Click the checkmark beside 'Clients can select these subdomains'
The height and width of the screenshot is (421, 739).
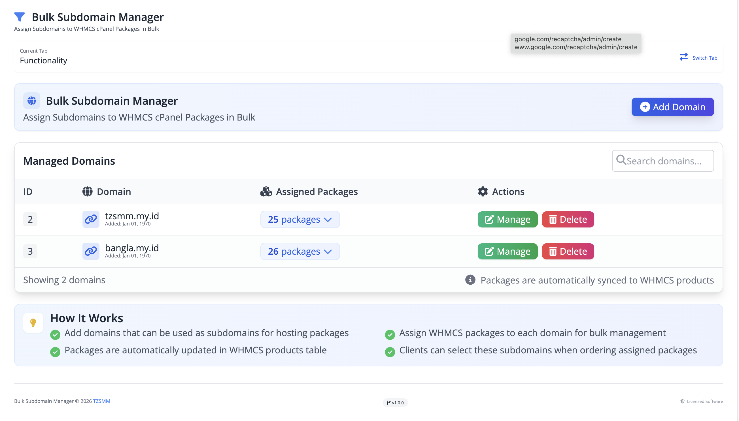tap(390, 352)
